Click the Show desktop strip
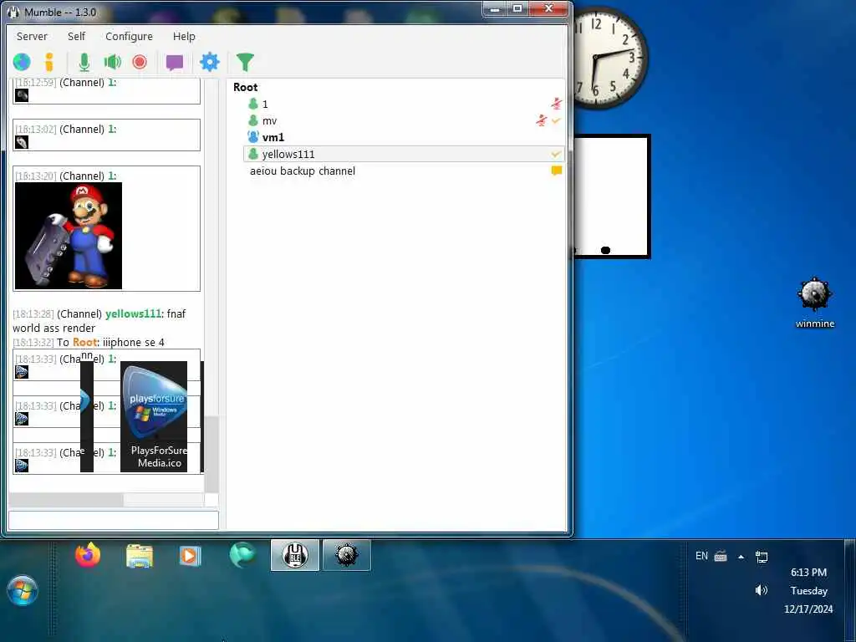The width and height of the screenshot is (856, 642). [x=849, y=590]
